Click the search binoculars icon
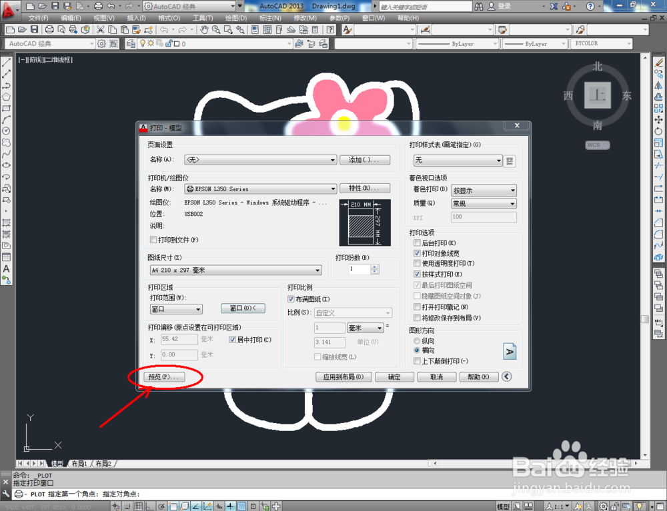The height and width of the screenshot is (511, 667). click(x=478, y=6)
